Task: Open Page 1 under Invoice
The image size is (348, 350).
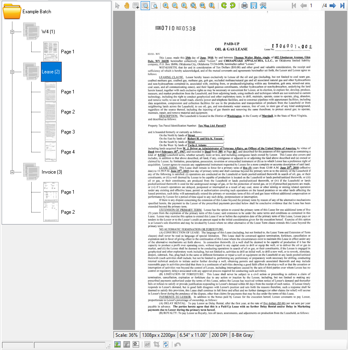Action: [68, 192]
